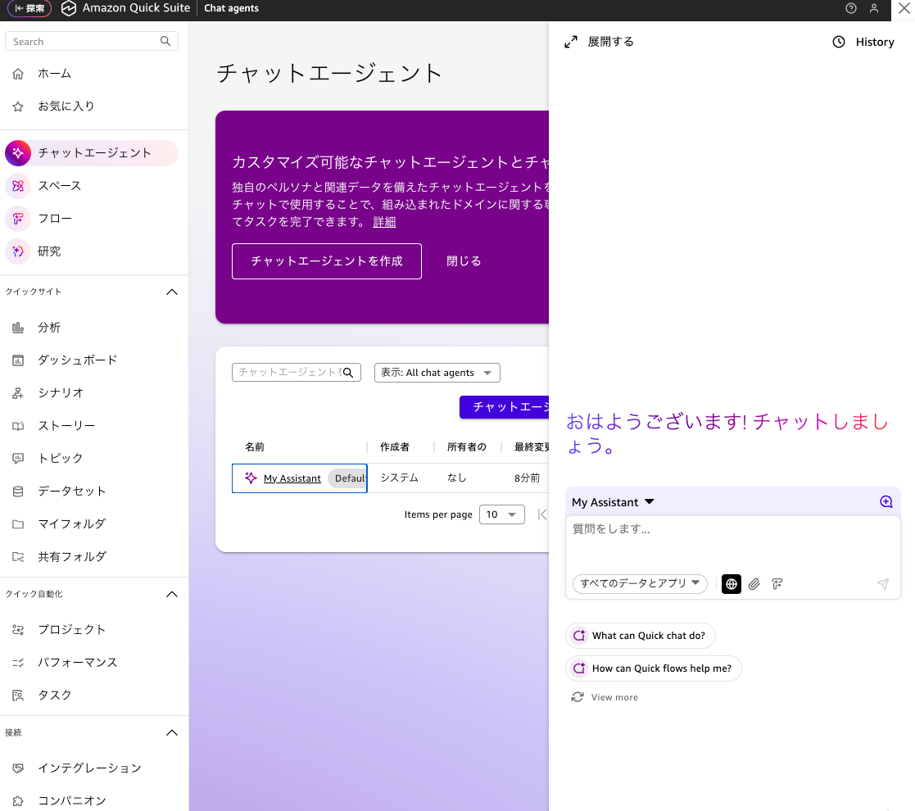Open chat History
Screen dimensions: 915x811
point(863,42)
